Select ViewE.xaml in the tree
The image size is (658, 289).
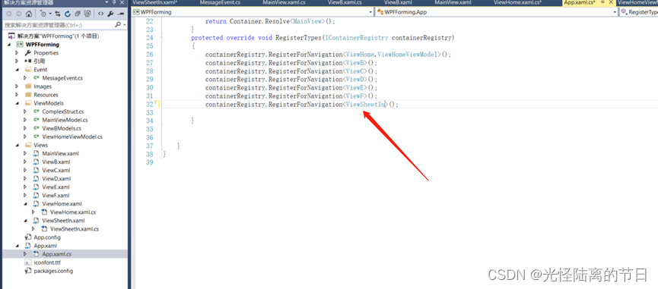pyautogui.click(x=56, y=187)
